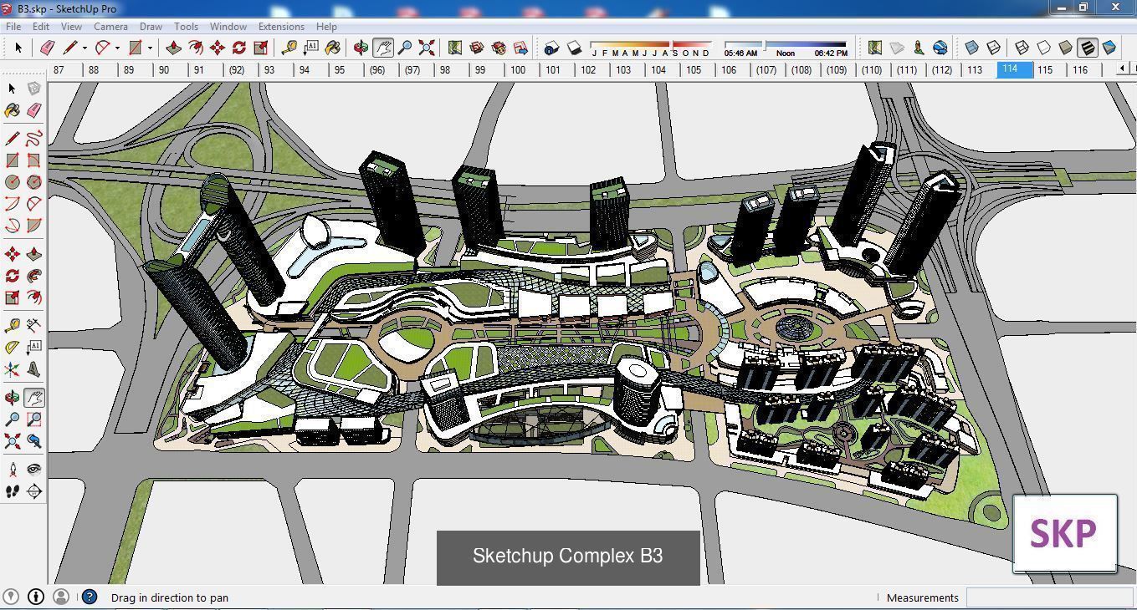Open the Camera menu
Screen dimensions: 1137x610
[110, 27]
